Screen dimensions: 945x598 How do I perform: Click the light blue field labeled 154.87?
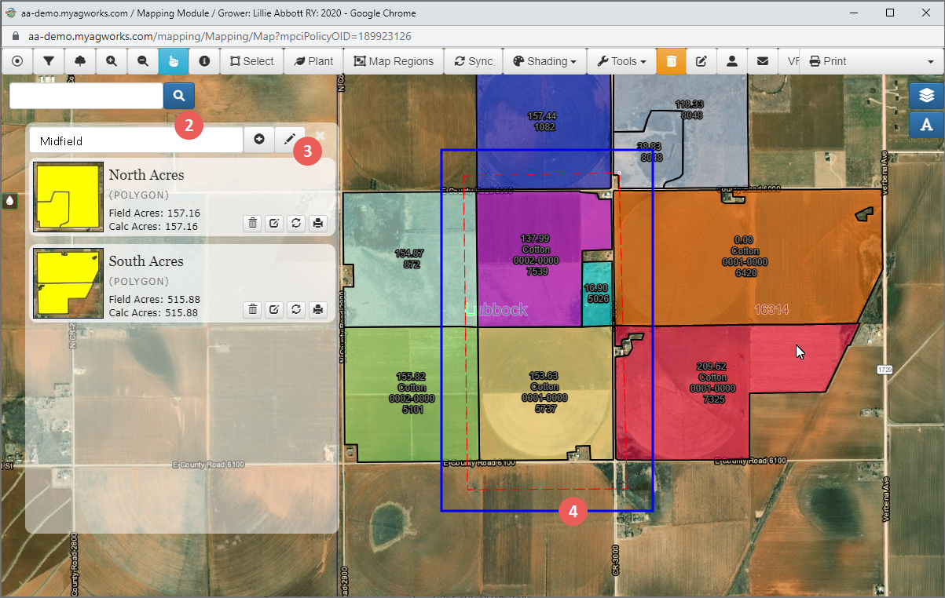coord(410,259)
